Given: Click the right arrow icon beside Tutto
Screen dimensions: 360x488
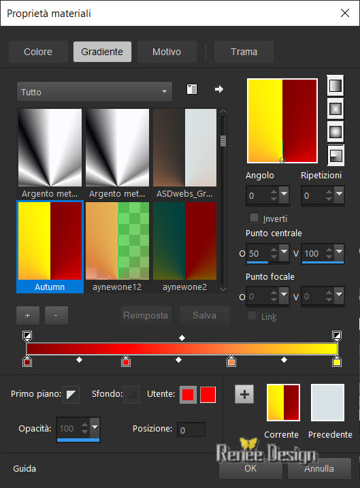Looking at the screenshot, I should pos(219,89).
